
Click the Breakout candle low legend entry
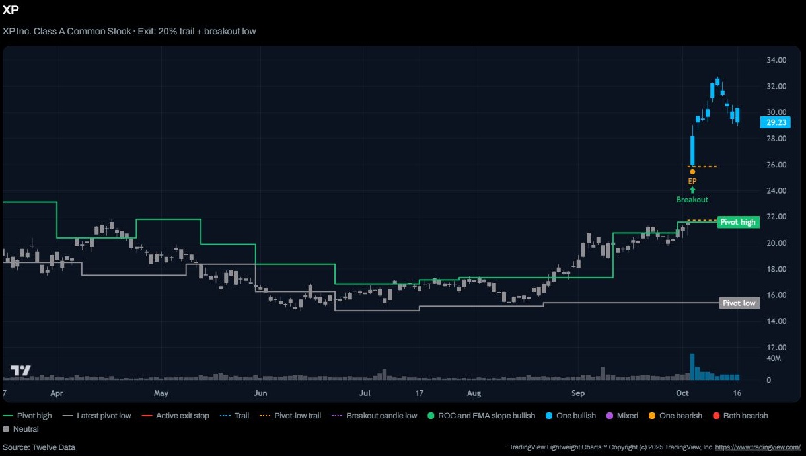[375, 416]
